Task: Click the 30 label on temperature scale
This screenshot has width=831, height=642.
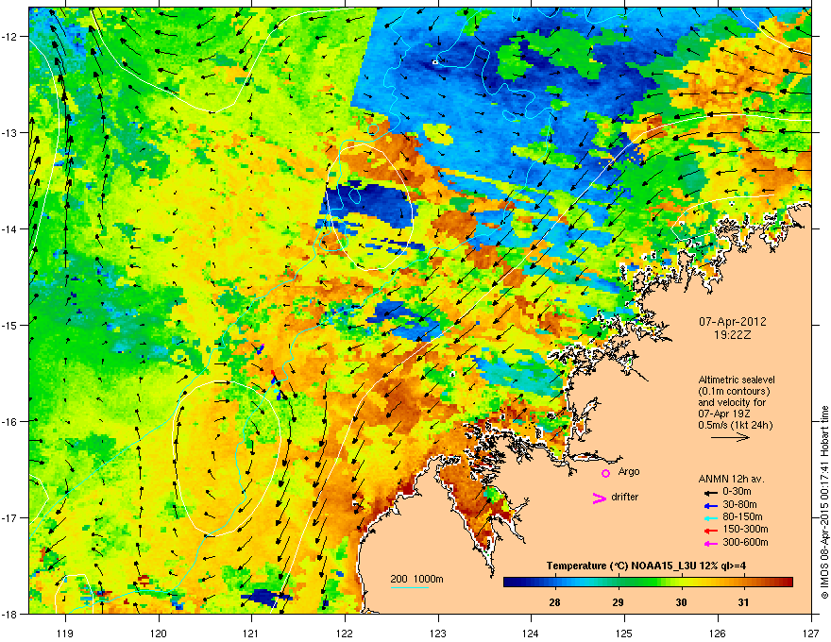Action: 681,602
